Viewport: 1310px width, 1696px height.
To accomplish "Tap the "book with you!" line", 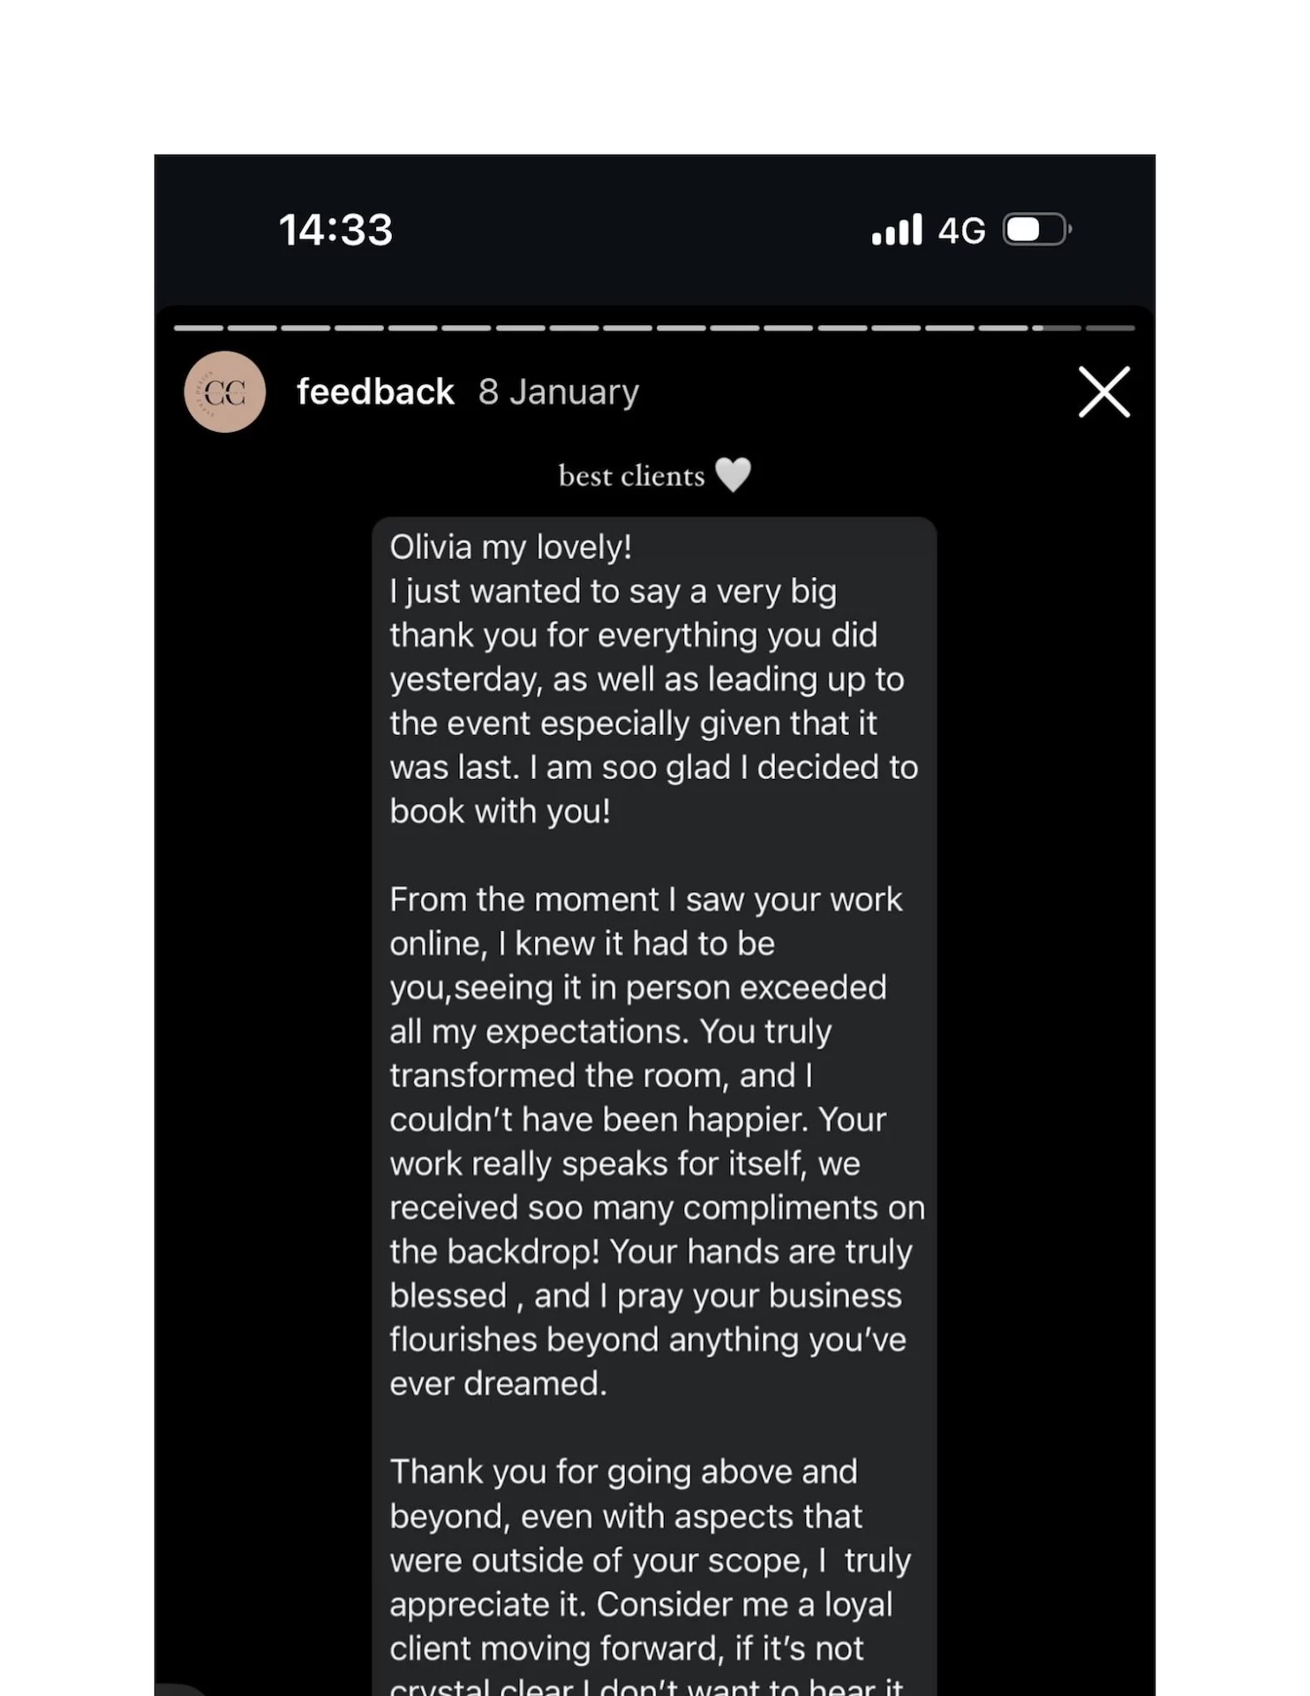I will pos(500,811).
